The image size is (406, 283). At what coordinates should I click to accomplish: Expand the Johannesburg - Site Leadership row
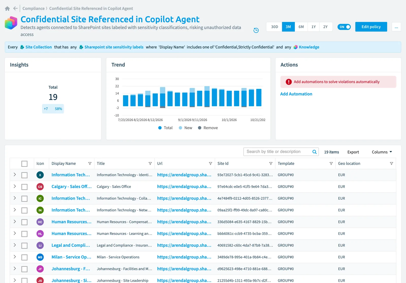coord(15,280)
